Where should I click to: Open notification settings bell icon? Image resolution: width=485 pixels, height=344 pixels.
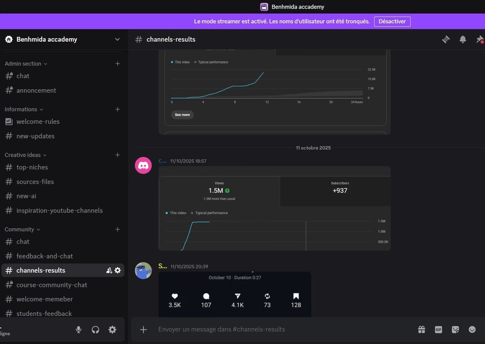click(462, 39)
